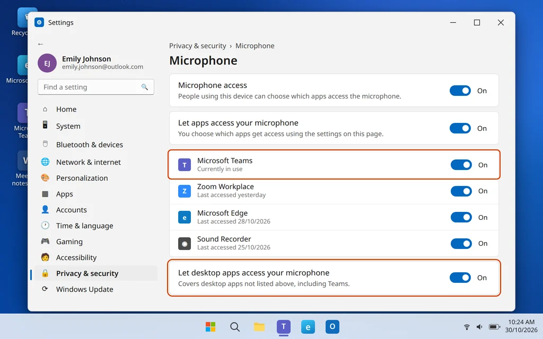543x339 pixels.
Task: Open File Explorer from the taskbar
Action: pos(259,326)
